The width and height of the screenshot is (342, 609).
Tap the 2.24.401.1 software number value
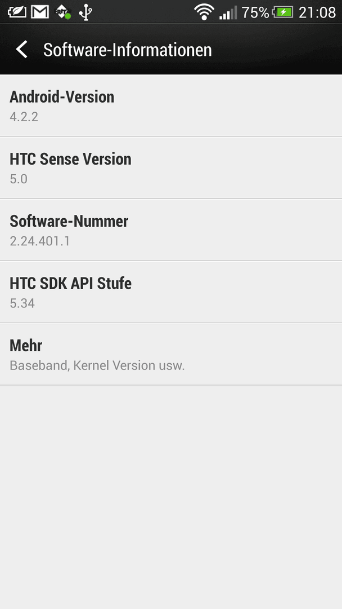[40, 241]
